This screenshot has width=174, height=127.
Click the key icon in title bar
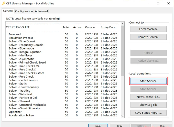pos(3,3)
